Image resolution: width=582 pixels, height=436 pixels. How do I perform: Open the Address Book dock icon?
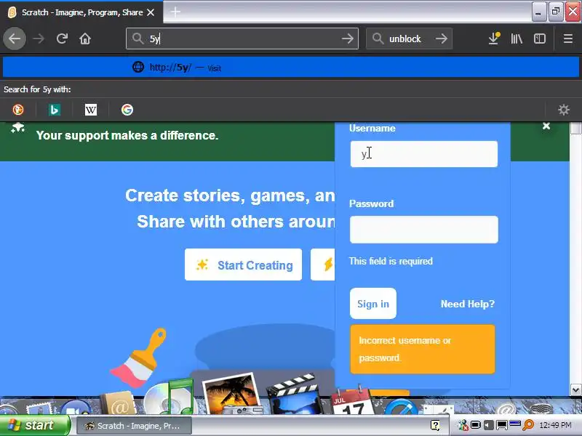coord(119,403)
